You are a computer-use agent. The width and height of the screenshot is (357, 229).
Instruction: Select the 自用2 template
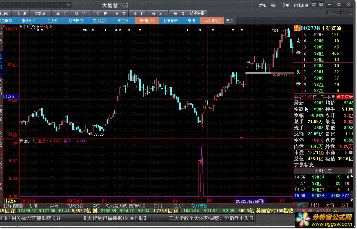(178, 206)
